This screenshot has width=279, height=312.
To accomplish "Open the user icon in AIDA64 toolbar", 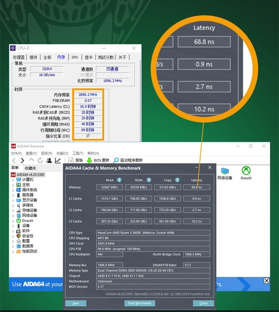I will tap(49, 160).
